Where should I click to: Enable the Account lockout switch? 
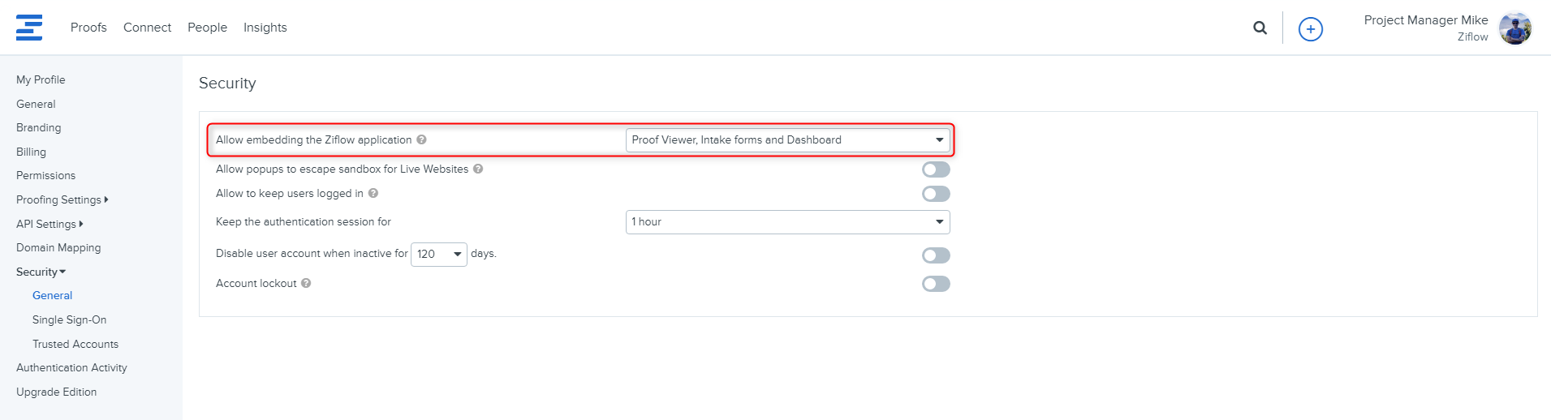pyautogui.click(x=936, y=284)
